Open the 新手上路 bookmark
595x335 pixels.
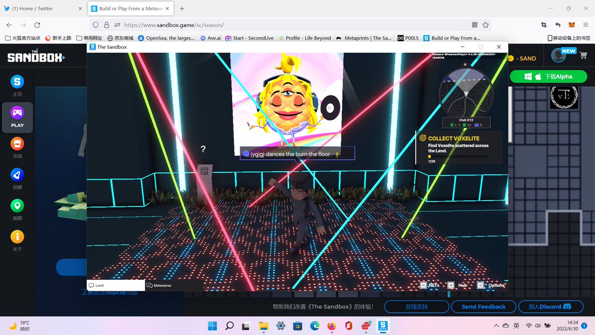pos(58,38)
